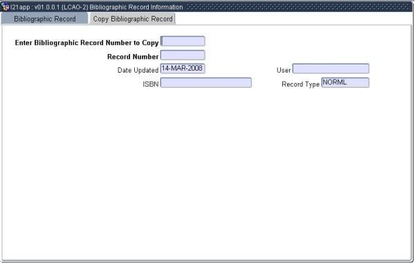Focus the Record Number input field

pos(183,55)
